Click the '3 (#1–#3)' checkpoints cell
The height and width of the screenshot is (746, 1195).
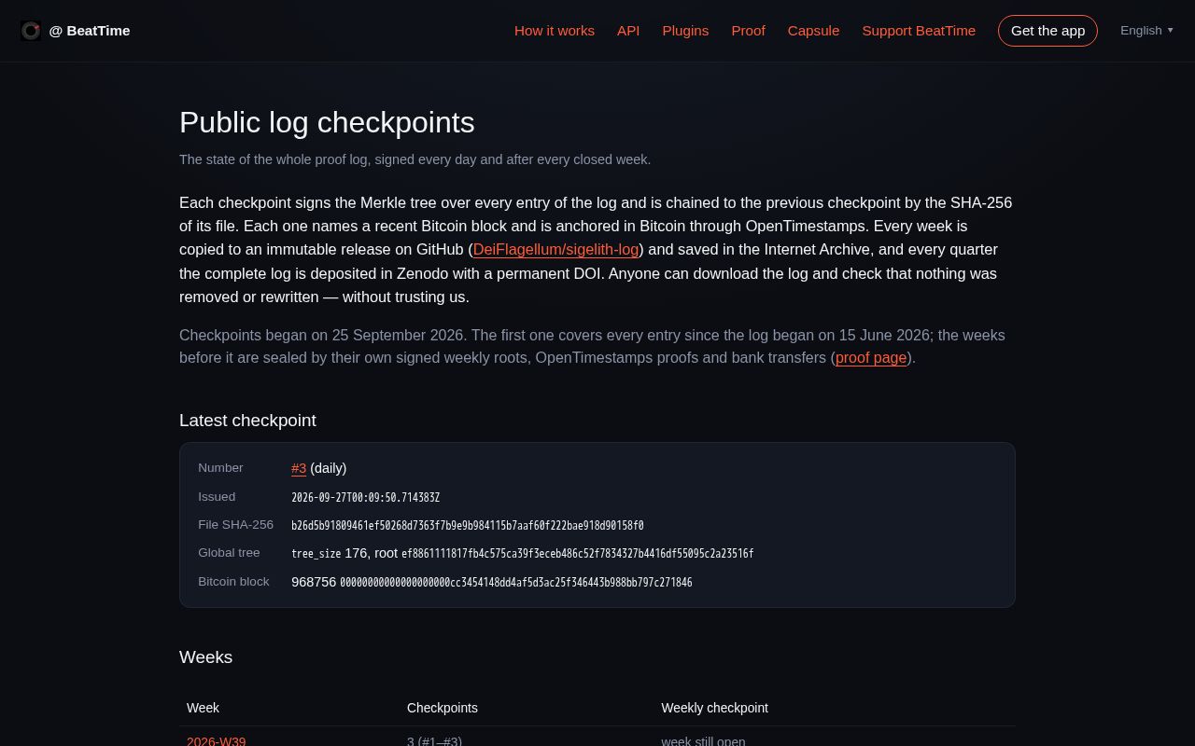434,741
